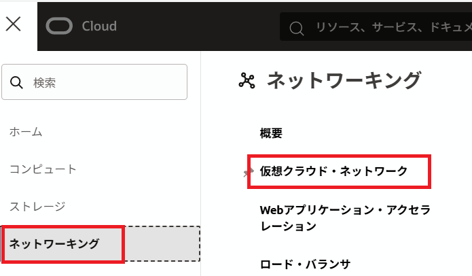
Task: Go to ロード・バランサ
Action: tap(305, 263)
